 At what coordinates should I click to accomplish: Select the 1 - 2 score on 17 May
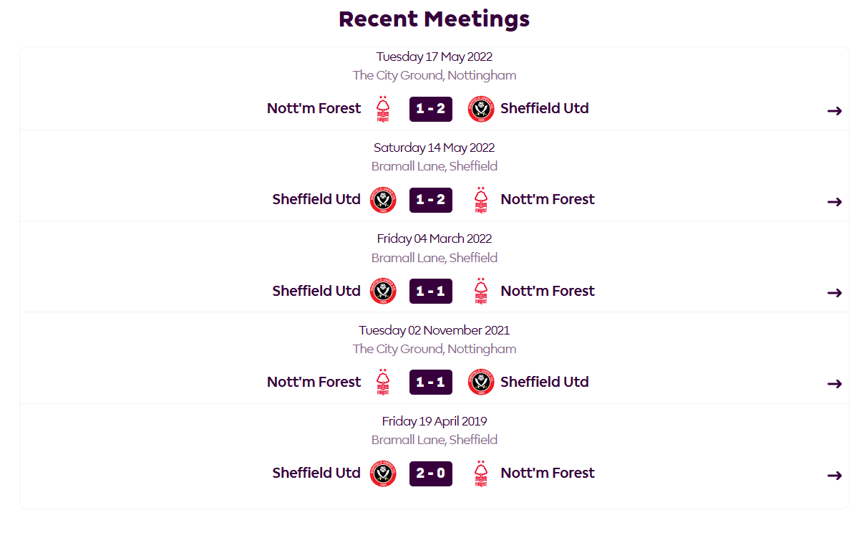[431, 109]
